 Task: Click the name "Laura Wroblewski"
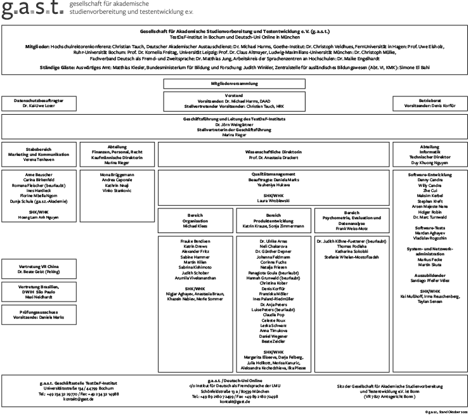(273, 201)
